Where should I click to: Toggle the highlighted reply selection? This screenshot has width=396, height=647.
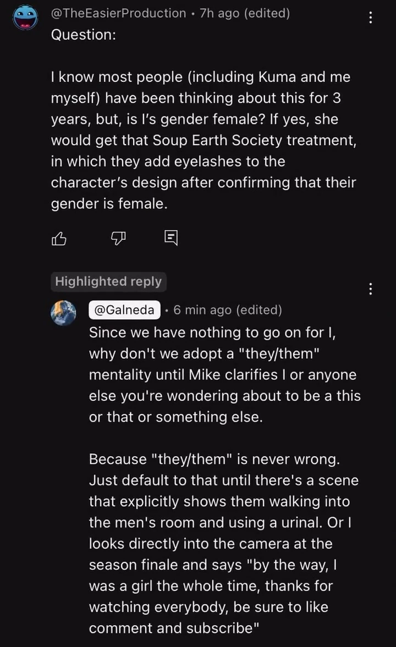[x=108, y=281]
